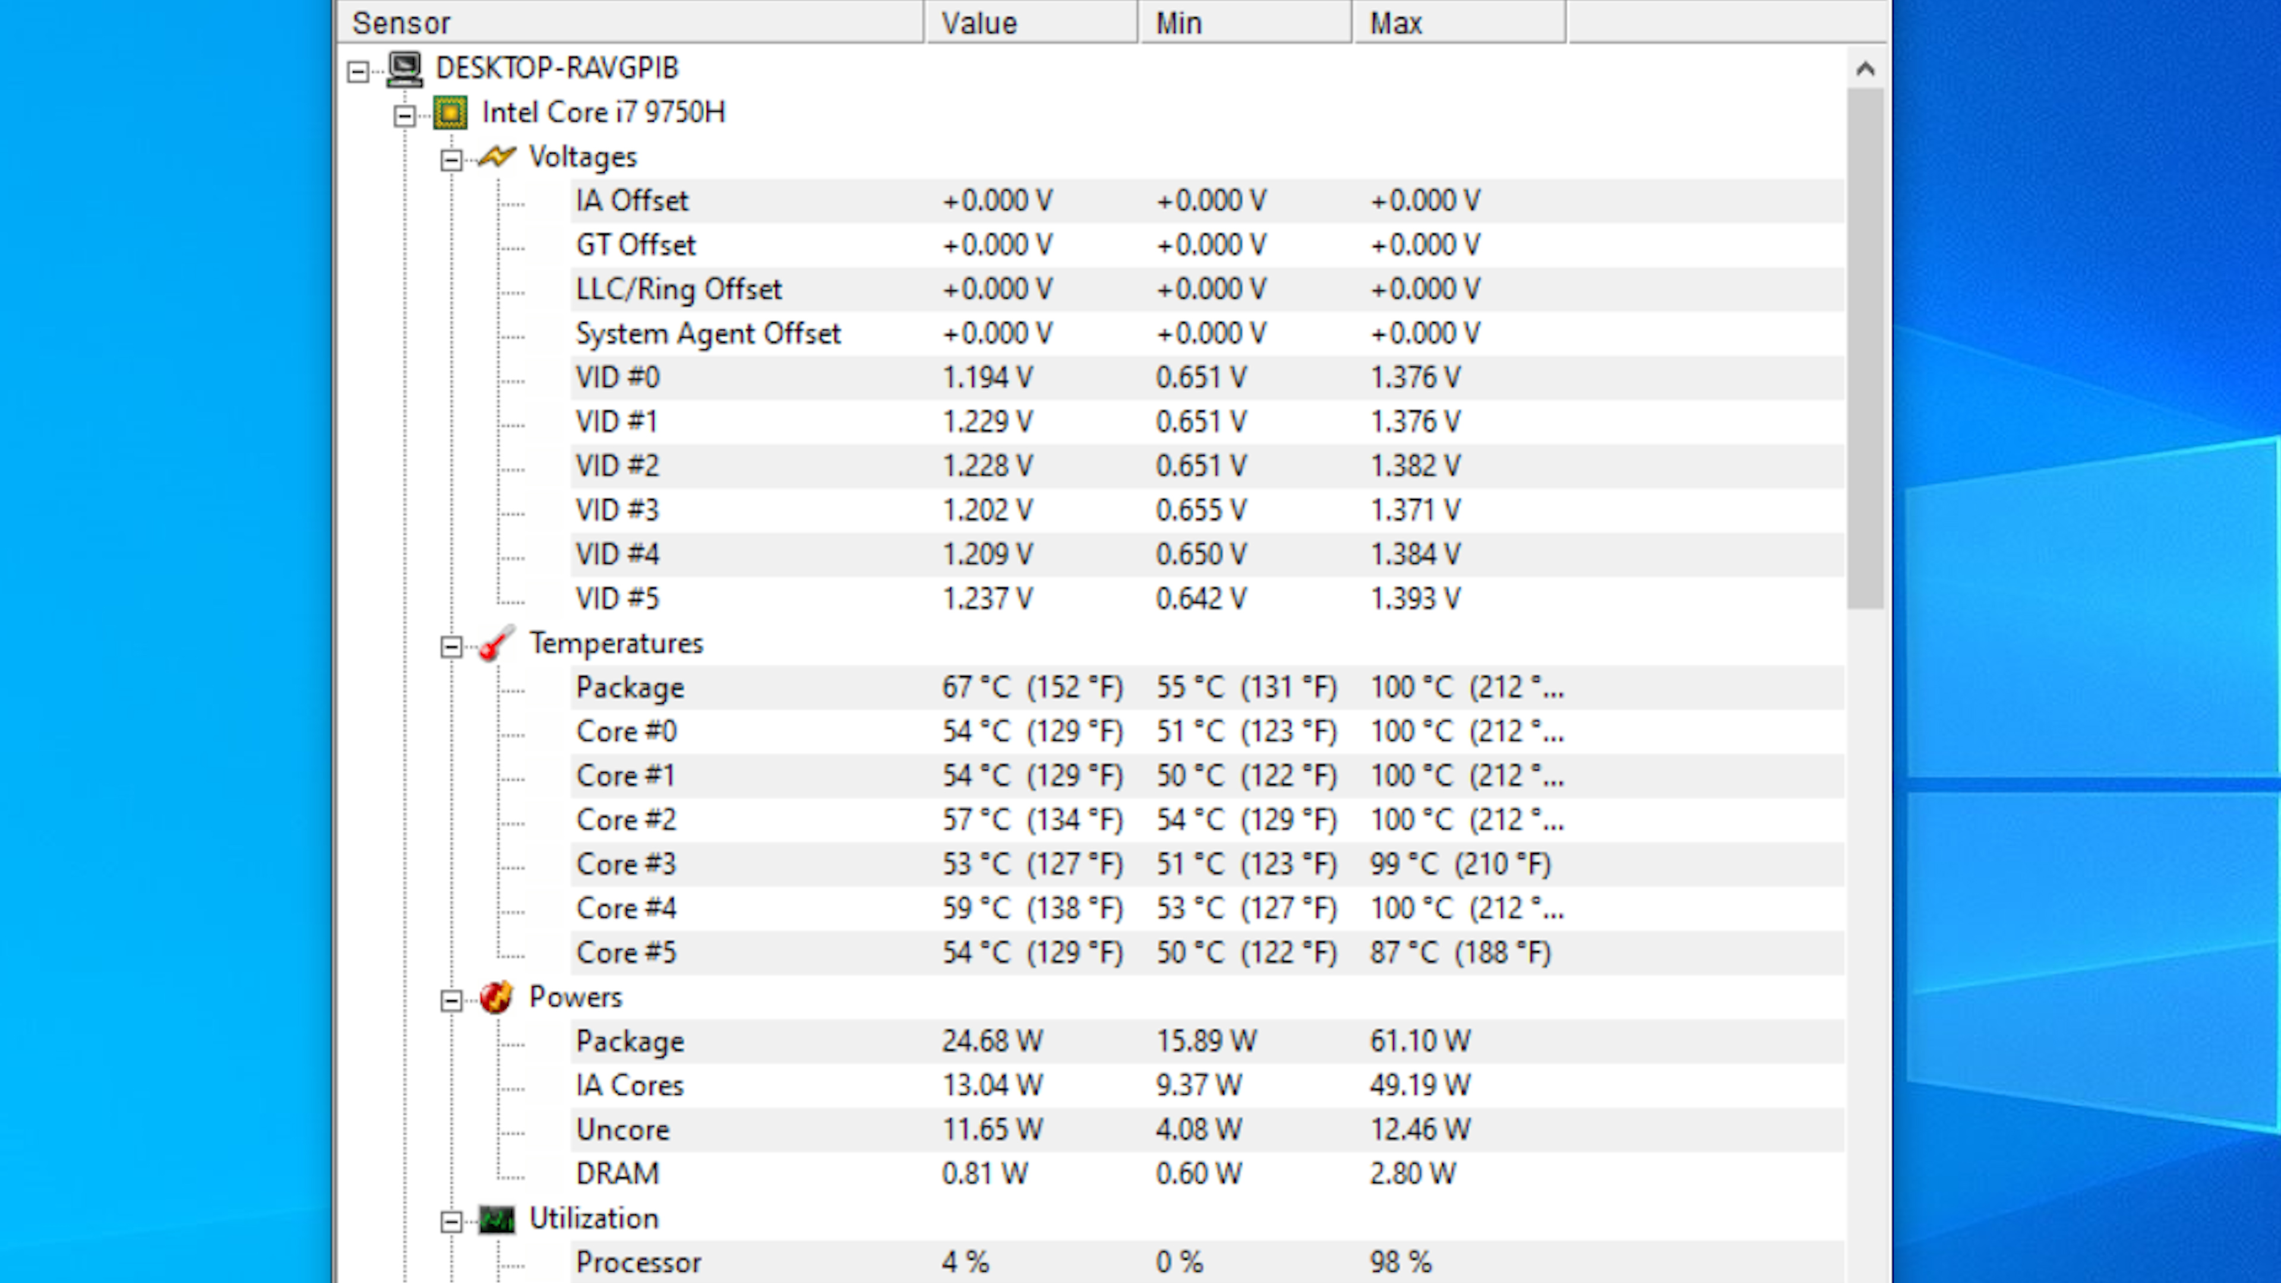The height and width of the screenshot is (1283, 2281).
Task: Click the 67 °C package temperature value
Action: [1032, 688]
